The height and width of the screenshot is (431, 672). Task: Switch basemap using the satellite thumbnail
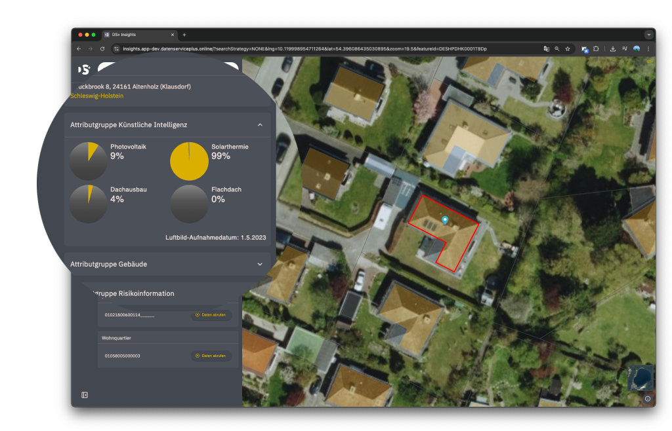(x=640, y=378)
